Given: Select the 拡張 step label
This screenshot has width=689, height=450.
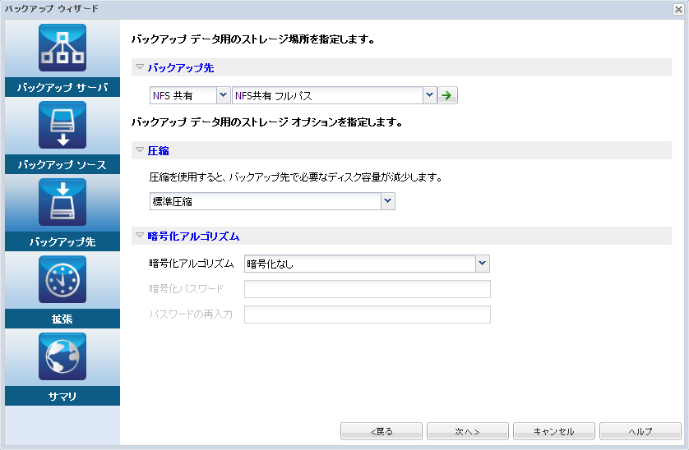Looking at the screenshot, I should point(62,319).
